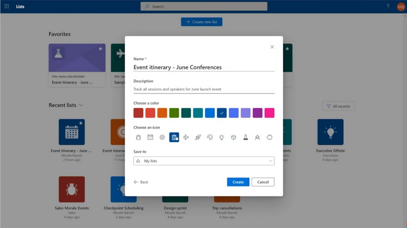Go Back to the previous dialog step
This screenshot has height=228, width=407.
(x=141, y=182)
